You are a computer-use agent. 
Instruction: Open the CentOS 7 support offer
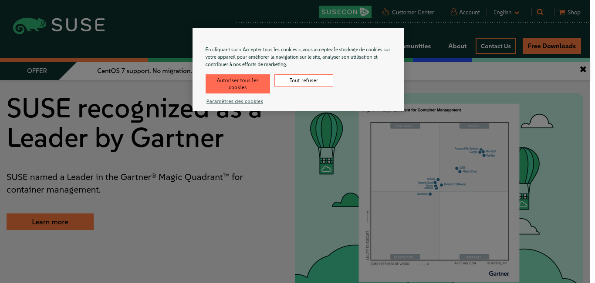pyautogui.click(x=145, y=71)
